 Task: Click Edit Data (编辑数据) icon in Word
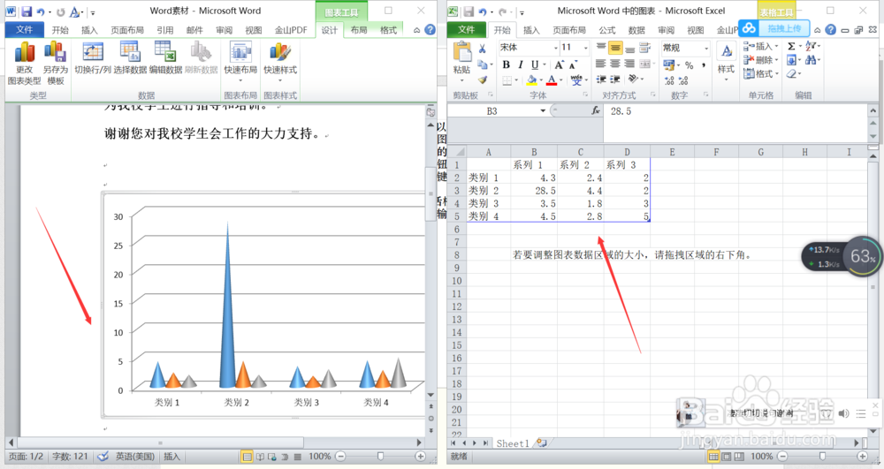(165, 52)
